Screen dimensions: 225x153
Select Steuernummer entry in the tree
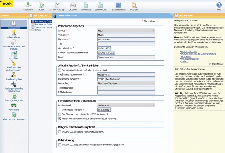point(44,27)
